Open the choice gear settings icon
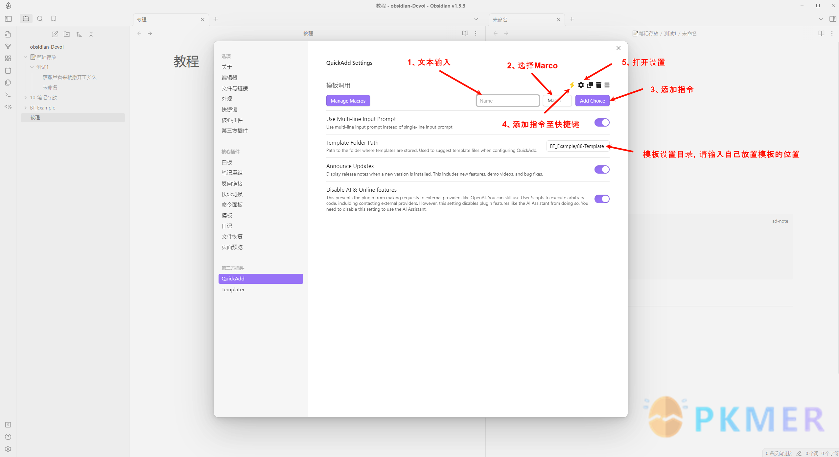This screenshot has width=839, height=457. pos(581,85)
